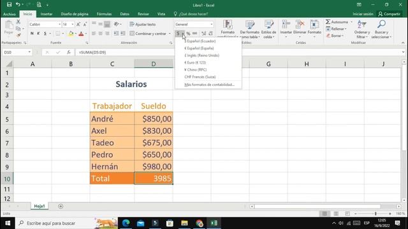Expand Combinar y centrar dropdown arrow
Image resolution: width=408 pixels, height=229 pixels.
[170, 34]
